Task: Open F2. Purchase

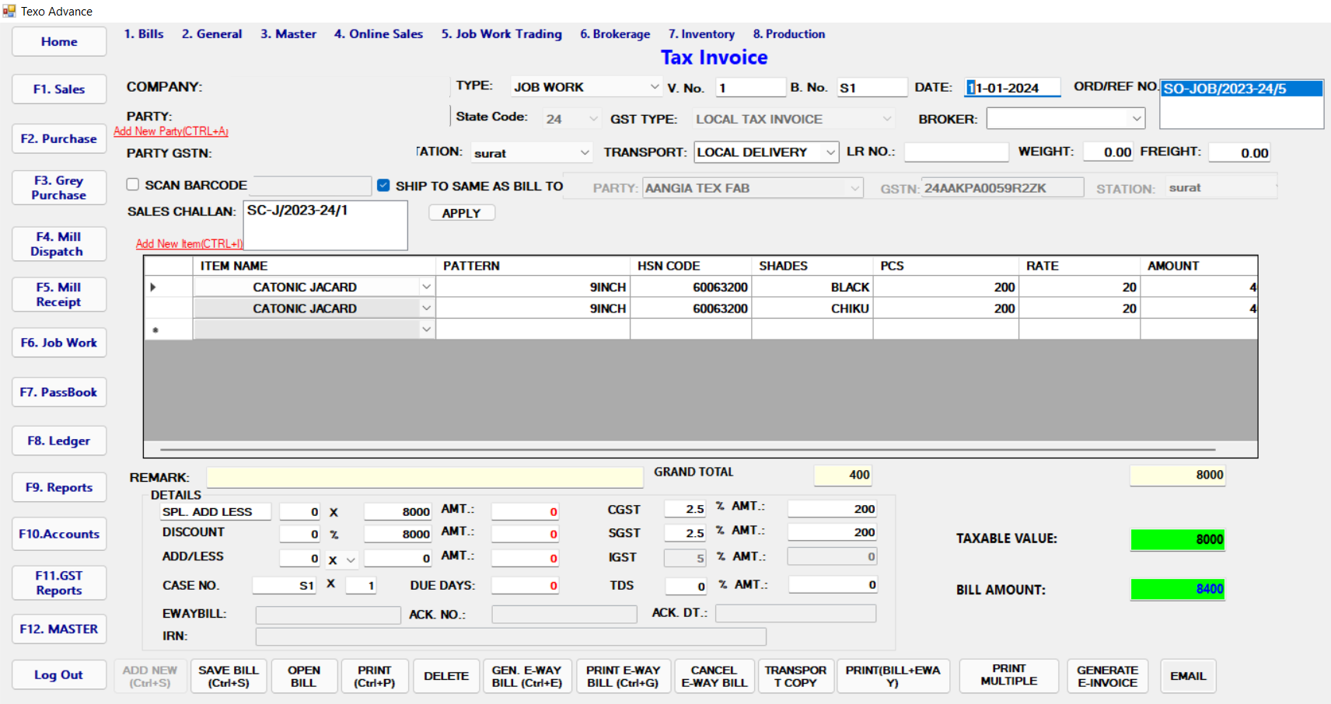Action: pyautogui.click(x=59, y=139)
